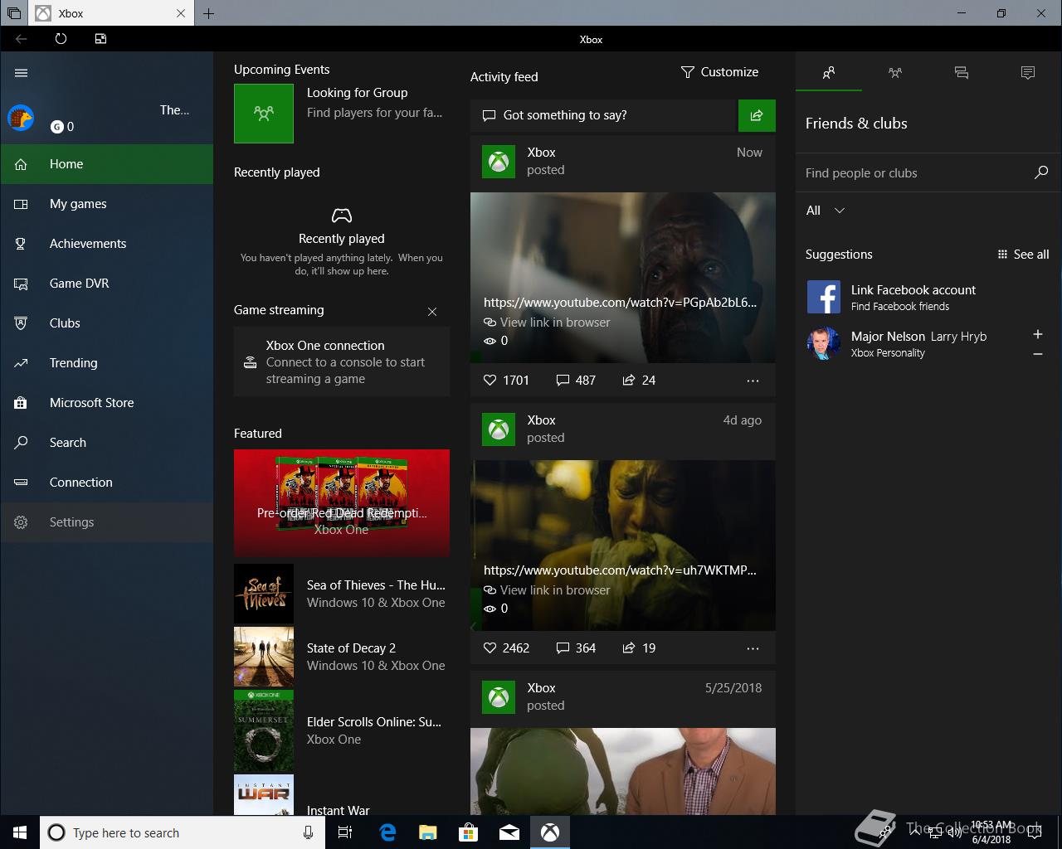This screenshot has height=849, width=1062.
Task: Open video thumbnail on 5/25/2018 post
Action: point(623,772)
